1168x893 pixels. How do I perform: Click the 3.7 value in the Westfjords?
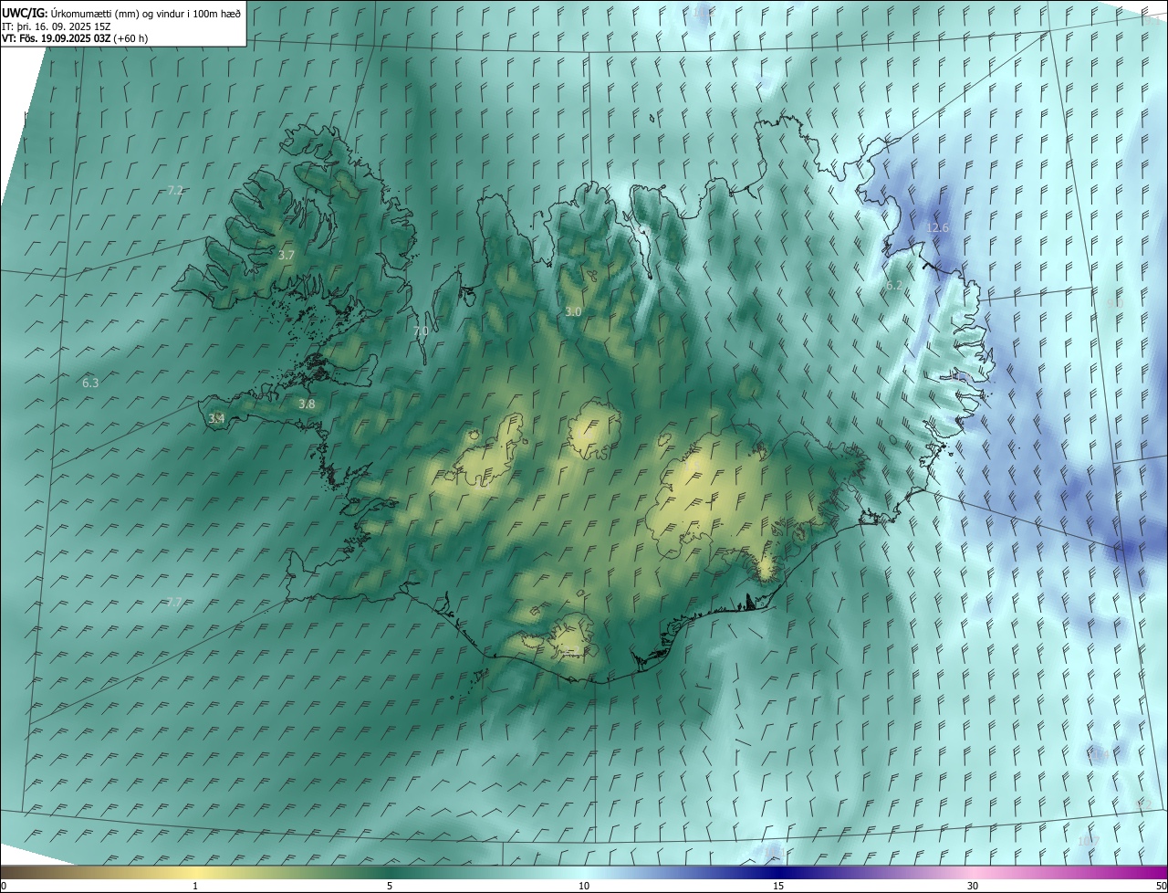[286, 256]
